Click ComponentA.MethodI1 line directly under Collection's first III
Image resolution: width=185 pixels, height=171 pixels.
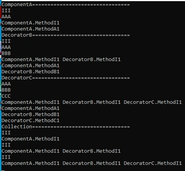point(31,139)
